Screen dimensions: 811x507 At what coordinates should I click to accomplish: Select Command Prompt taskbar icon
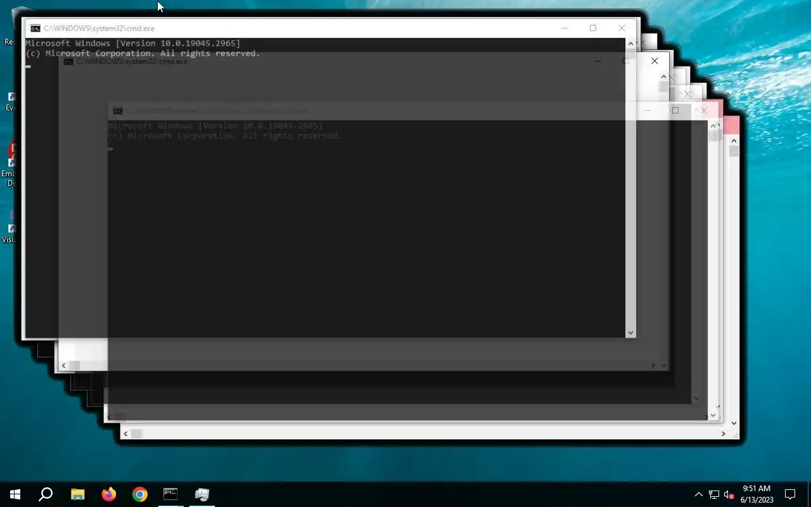170,494
